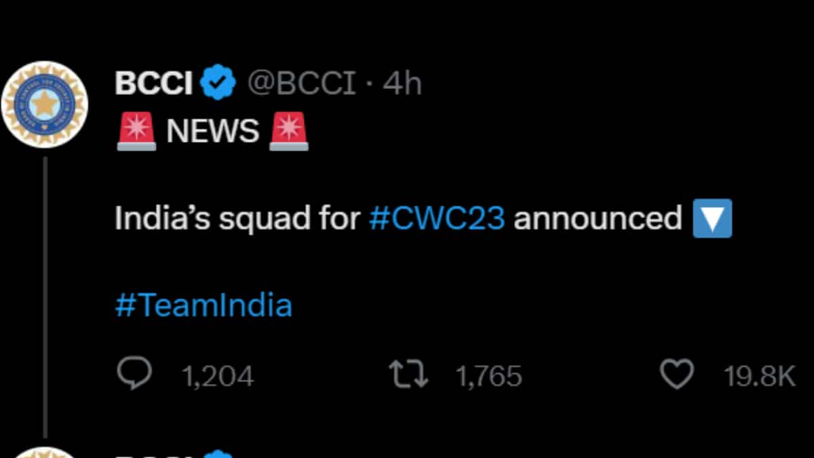Like the tweet with the heart icon
Screen dimensions: 814x458
pos(676,375)
